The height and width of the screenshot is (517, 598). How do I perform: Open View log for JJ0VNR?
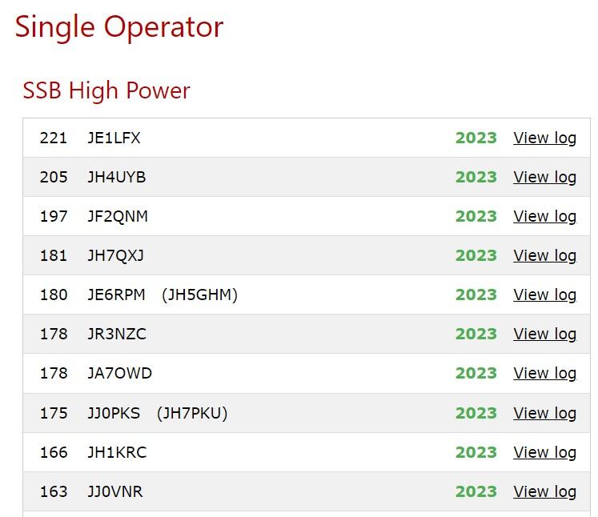544,492
